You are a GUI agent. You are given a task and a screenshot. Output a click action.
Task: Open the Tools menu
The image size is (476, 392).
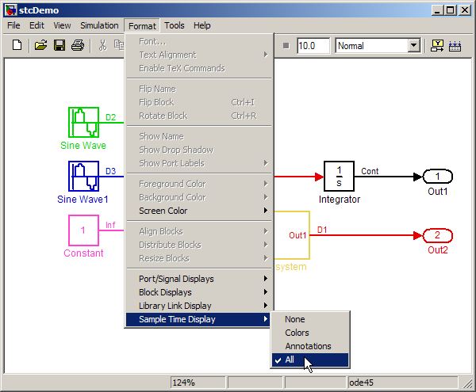(x=174, y=25)
